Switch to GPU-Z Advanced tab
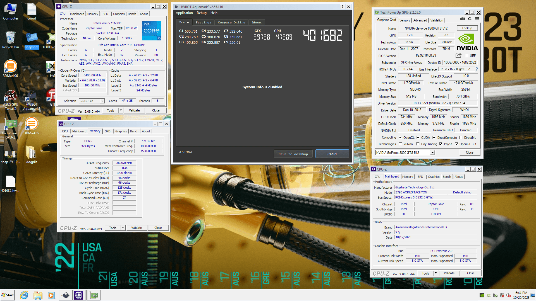The width and height of the screenshot is (536, 301). click(420, 20)
